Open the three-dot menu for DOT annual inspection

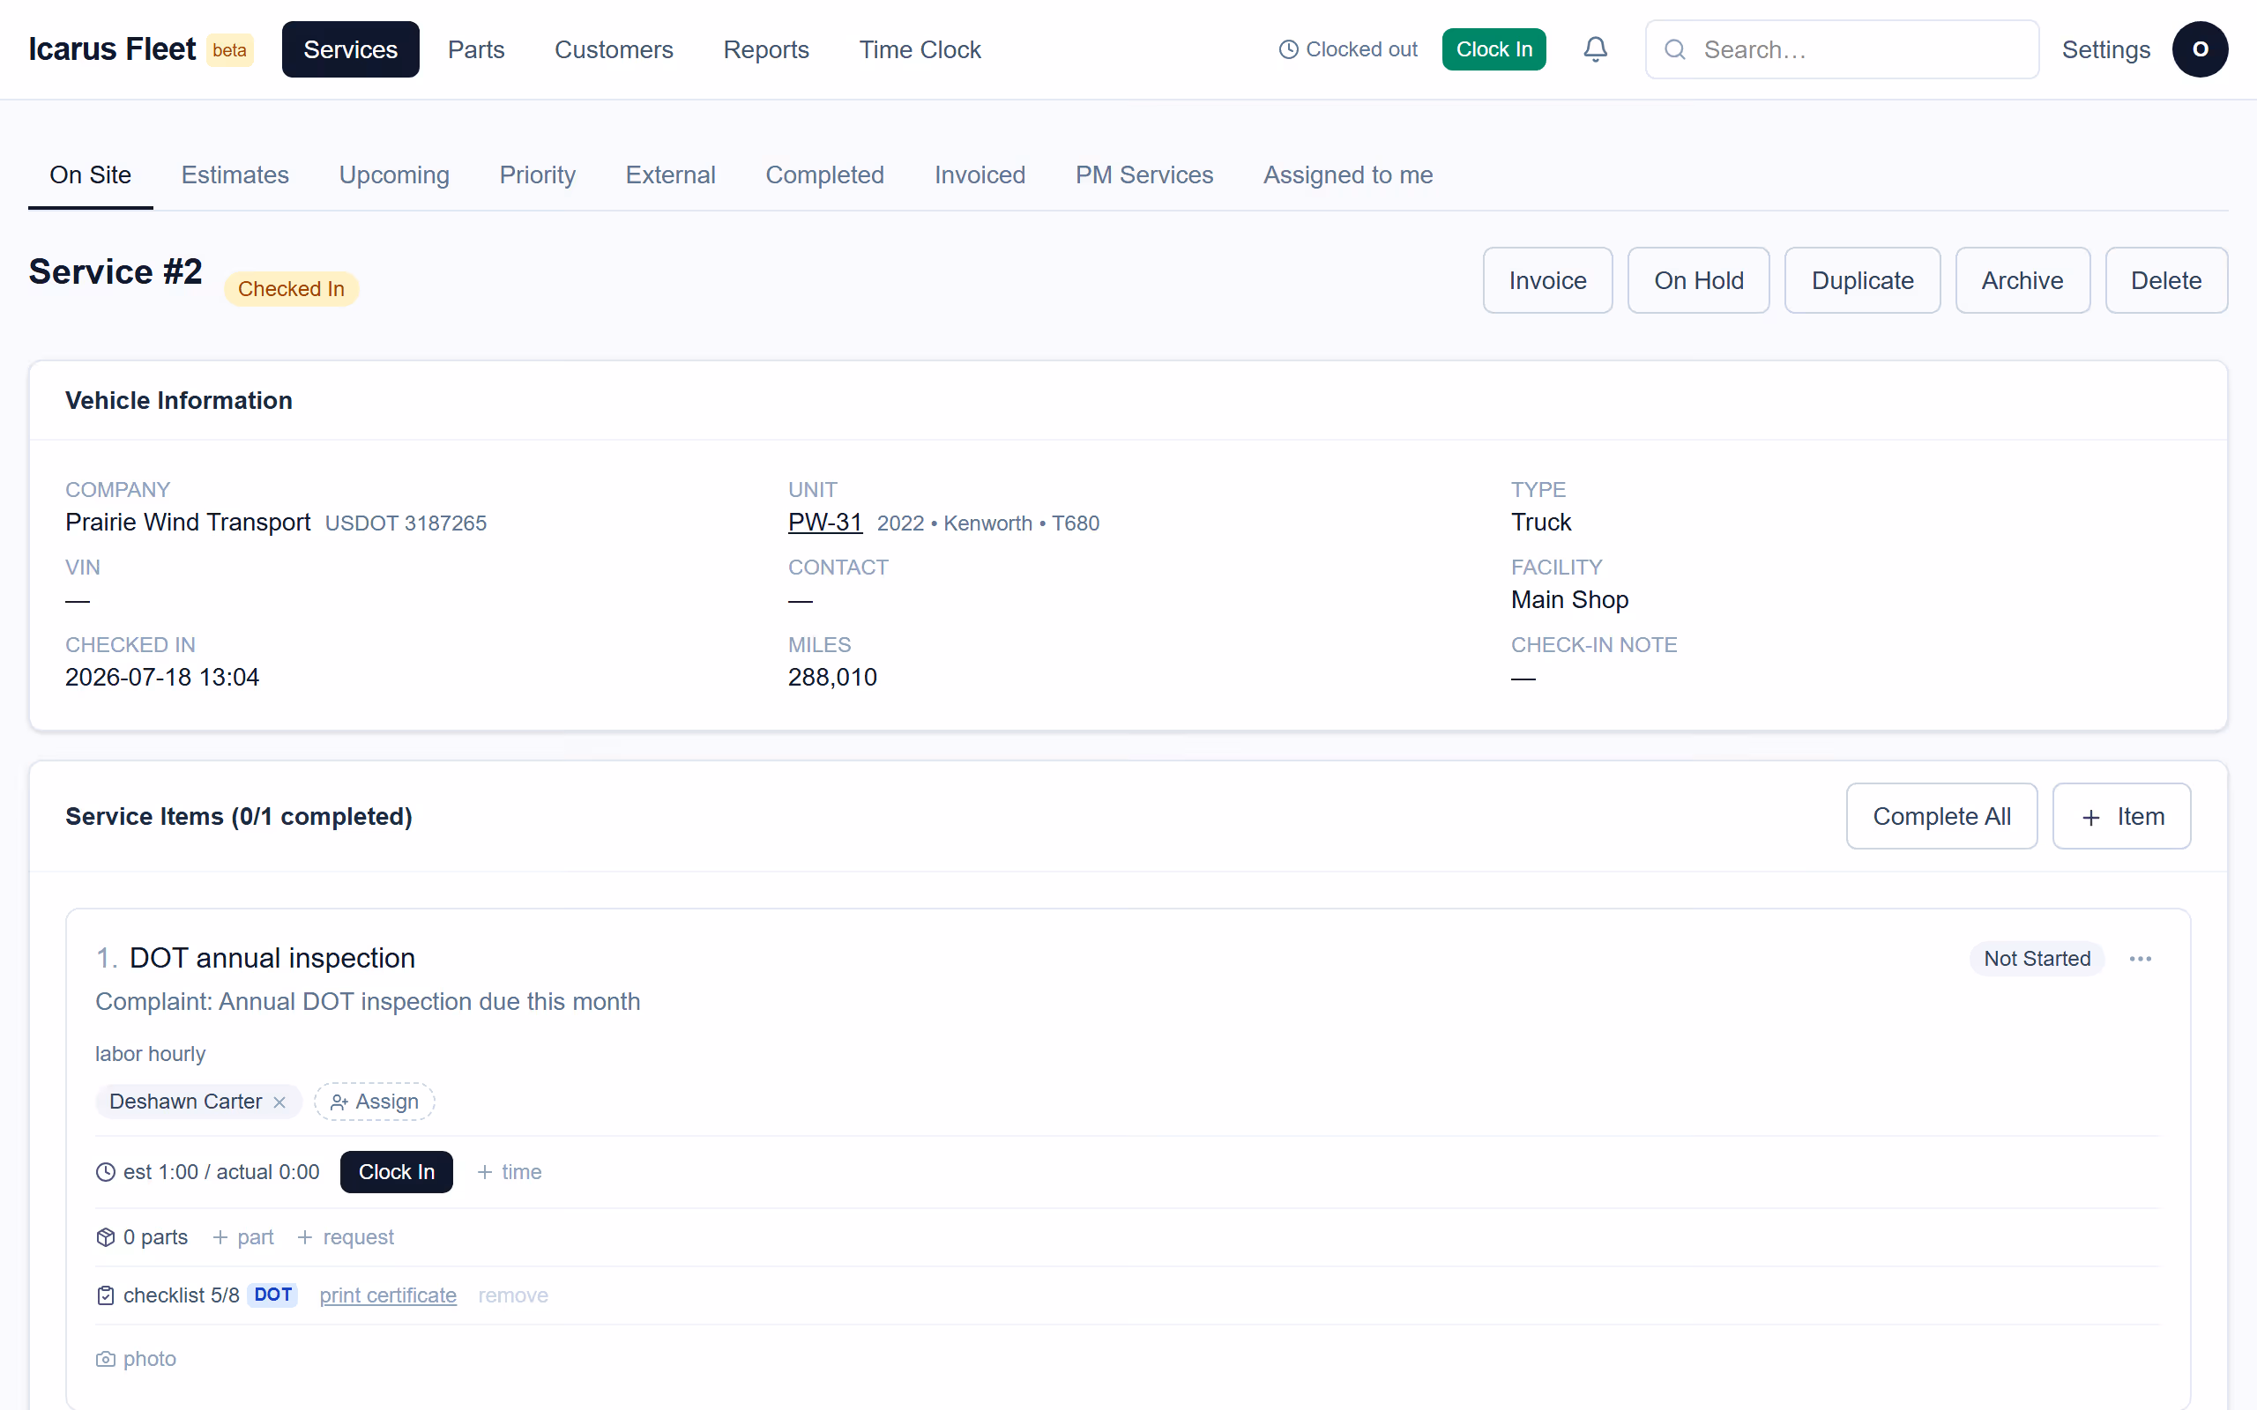pyautogui.click(x=2141, y=959)
